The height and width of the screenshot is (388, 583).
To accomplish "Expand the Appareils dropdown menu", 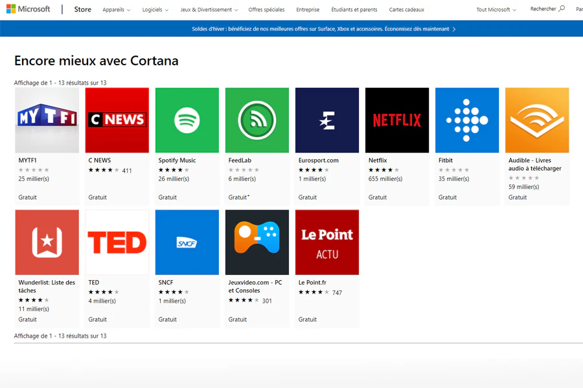I will 116,10.
